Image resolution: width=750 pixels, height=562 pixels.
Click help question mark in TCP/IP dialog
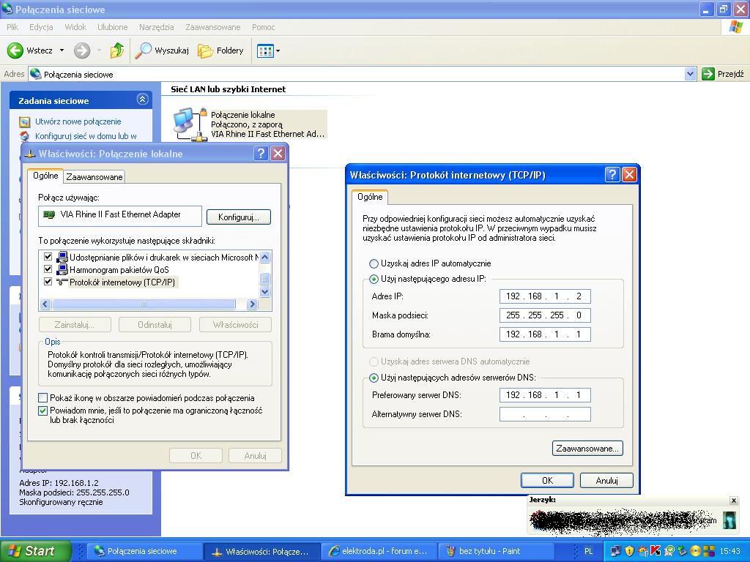pos(612,174)
